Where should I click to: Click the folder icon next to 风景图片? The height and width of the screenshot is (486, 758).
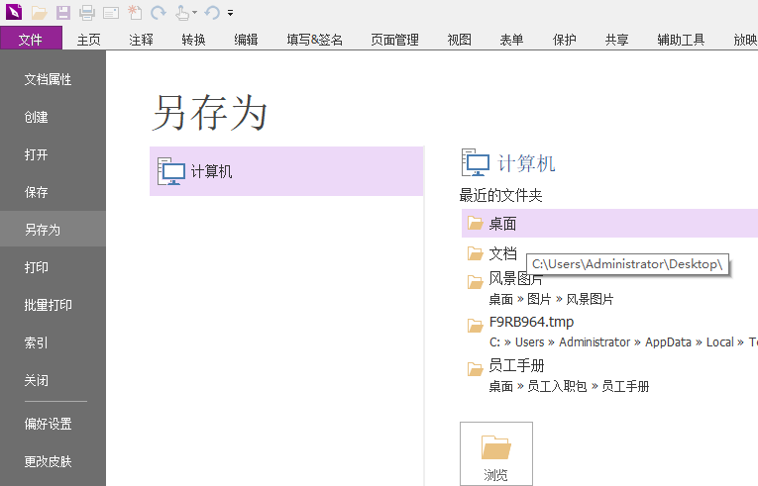click(x=476, y=282)
